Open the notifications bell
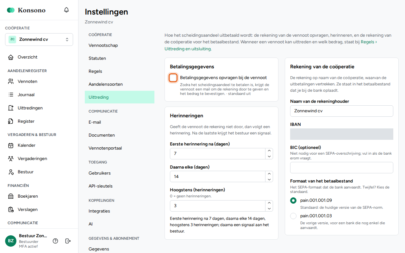The image size is (405, 253). point(66,10)
